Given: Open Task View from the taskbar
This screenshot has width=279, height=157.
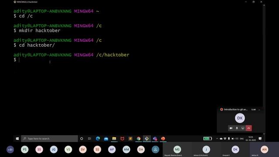Looking at the screenshot, I should [89, 139].
